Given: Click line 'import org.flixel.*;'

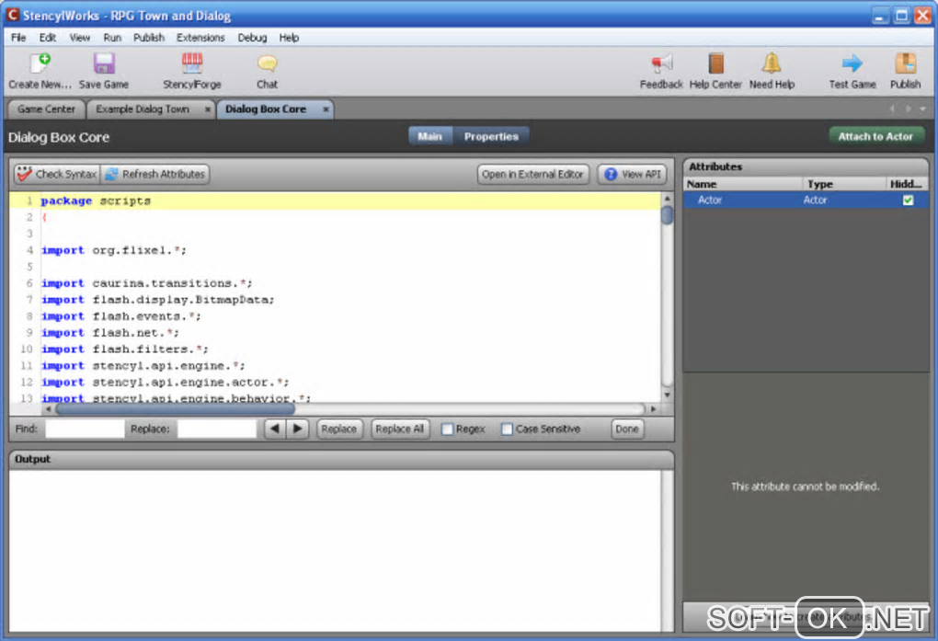Looking at the screenshot, I should point(114,250).
